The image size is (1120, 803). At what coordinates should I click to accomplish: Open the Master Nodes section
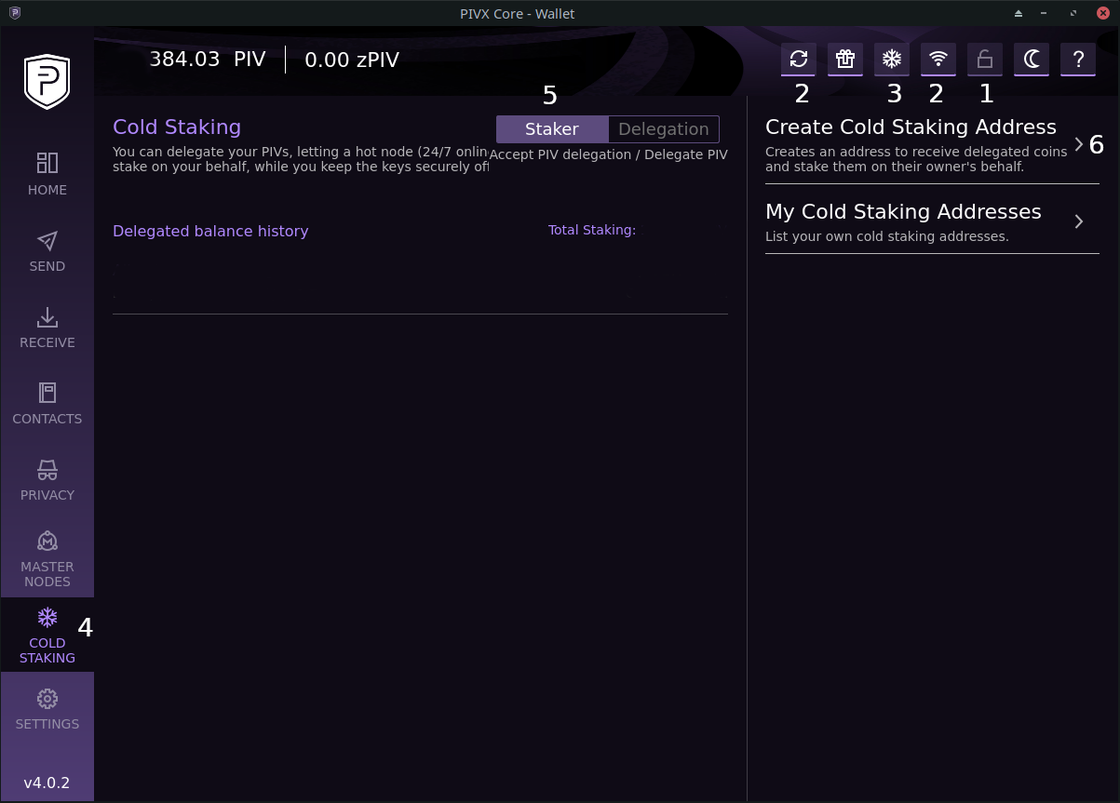47,558
